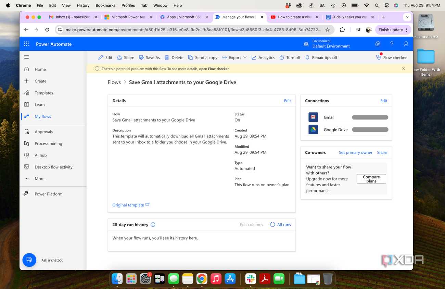Open Macintosh HD desktop icon
This screenshot has width=445, height=289.
click(425, 27)
